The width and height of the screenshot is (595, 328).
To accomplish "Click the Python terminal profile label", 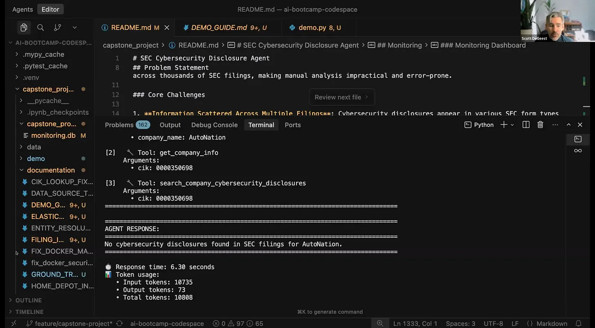I will pos(479,125).
